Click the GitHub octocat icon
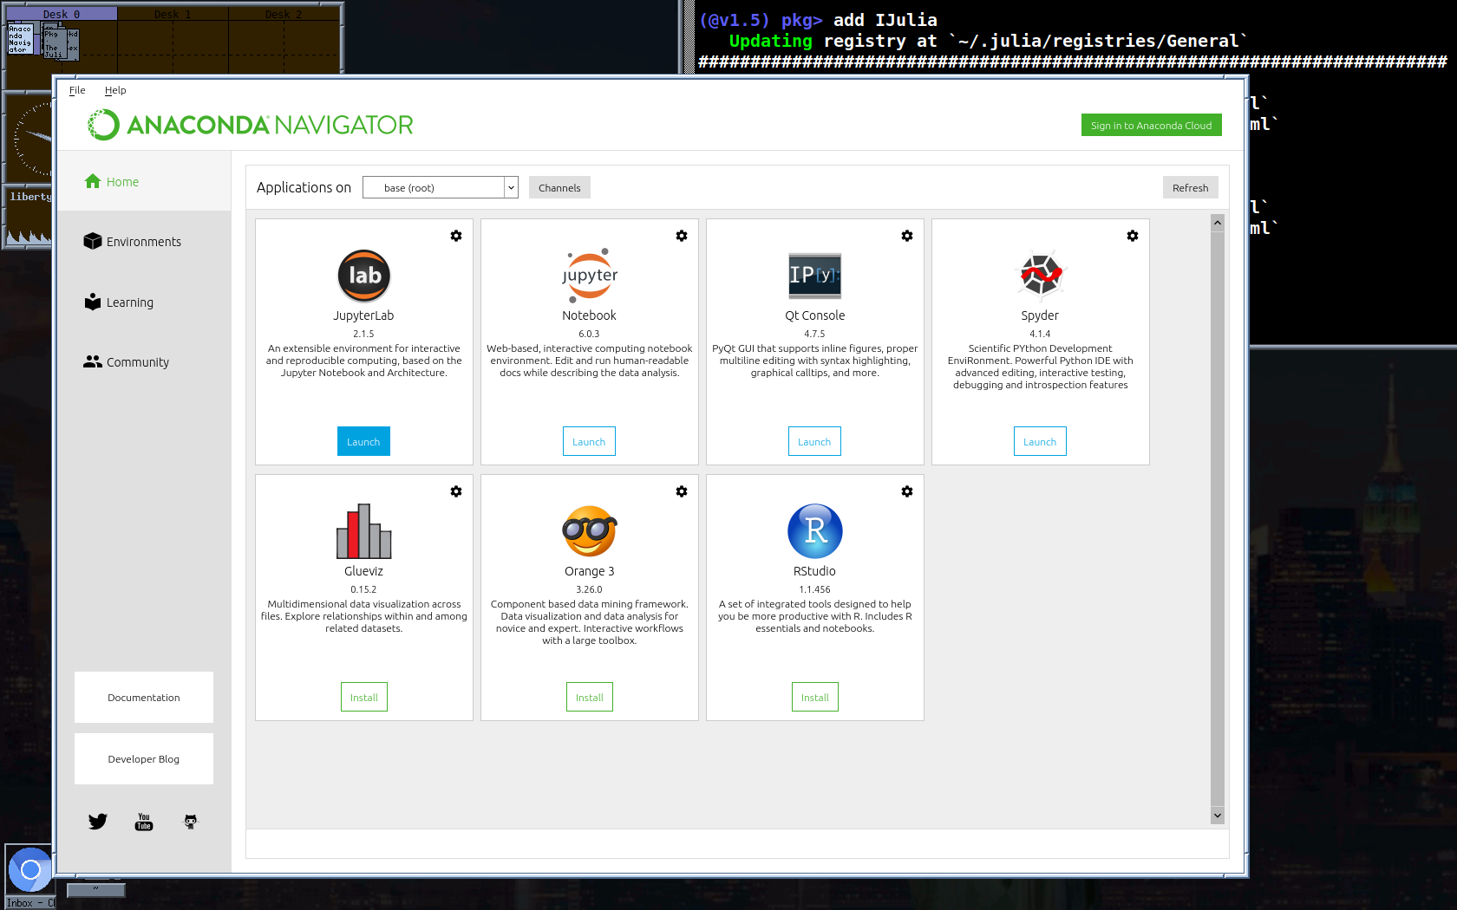1457x910 pixels. tap(191, 822)
